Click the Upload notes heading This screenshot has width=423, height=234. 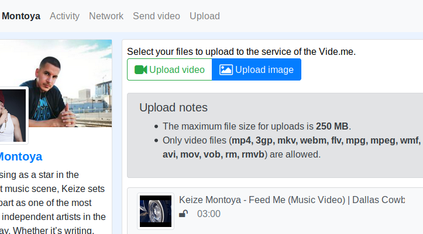tap(173, 107)
